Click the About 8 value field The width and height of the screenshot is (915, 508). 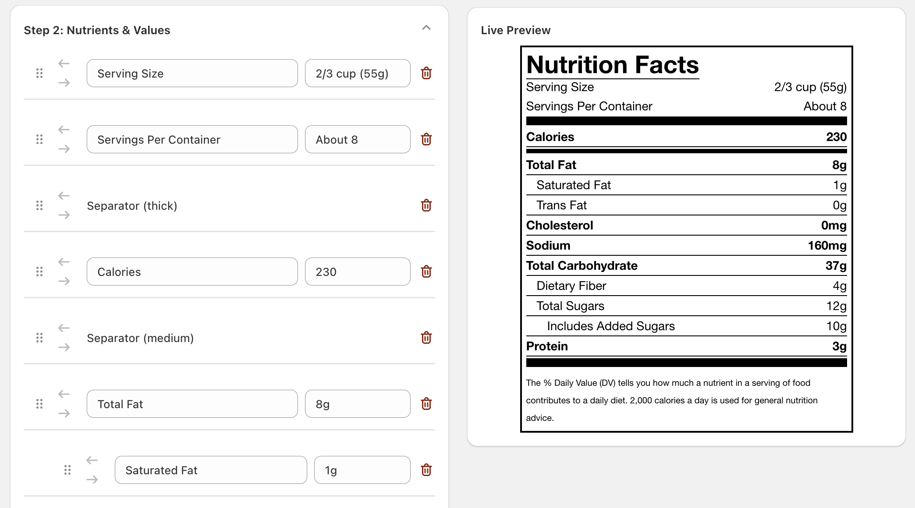357,139
